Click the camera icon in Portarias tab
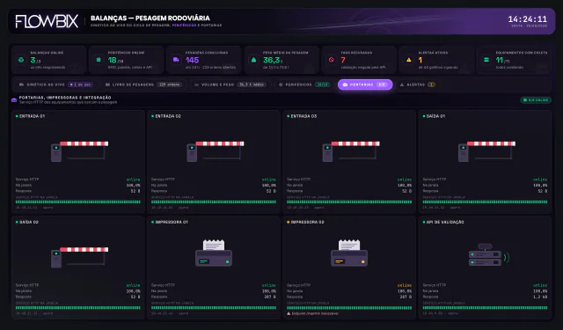 pos(345,84)
